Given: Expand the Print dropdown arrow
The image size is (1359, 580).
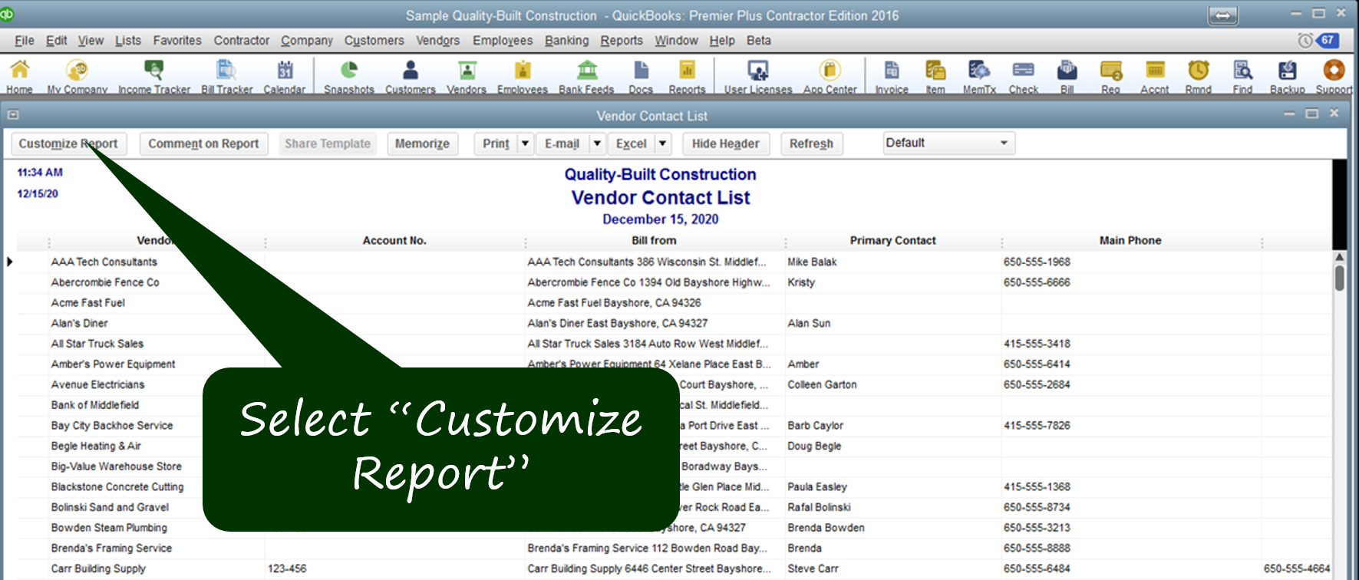Looking at the screenshot, I should click(526, 143).
